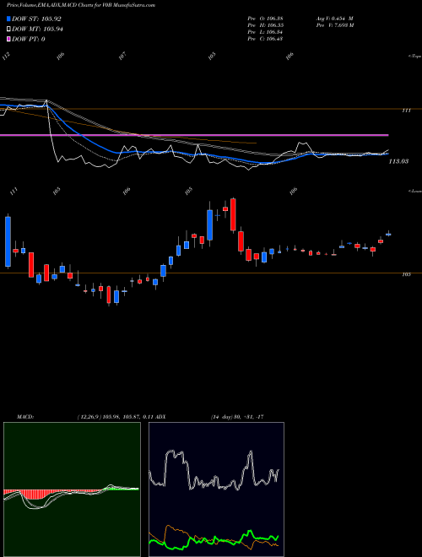This screenshot has height=557, width=422.
Task: Click the 105 price level label
Action: click(x=406, y=274)
